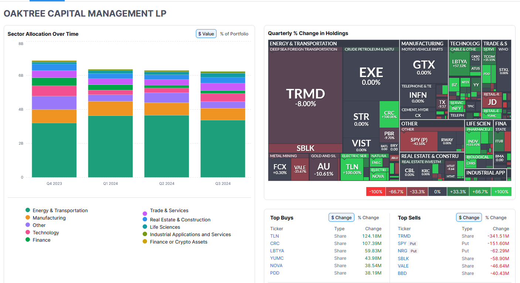Select the large TRMD -8.00% treemap tile

point(306,97)
